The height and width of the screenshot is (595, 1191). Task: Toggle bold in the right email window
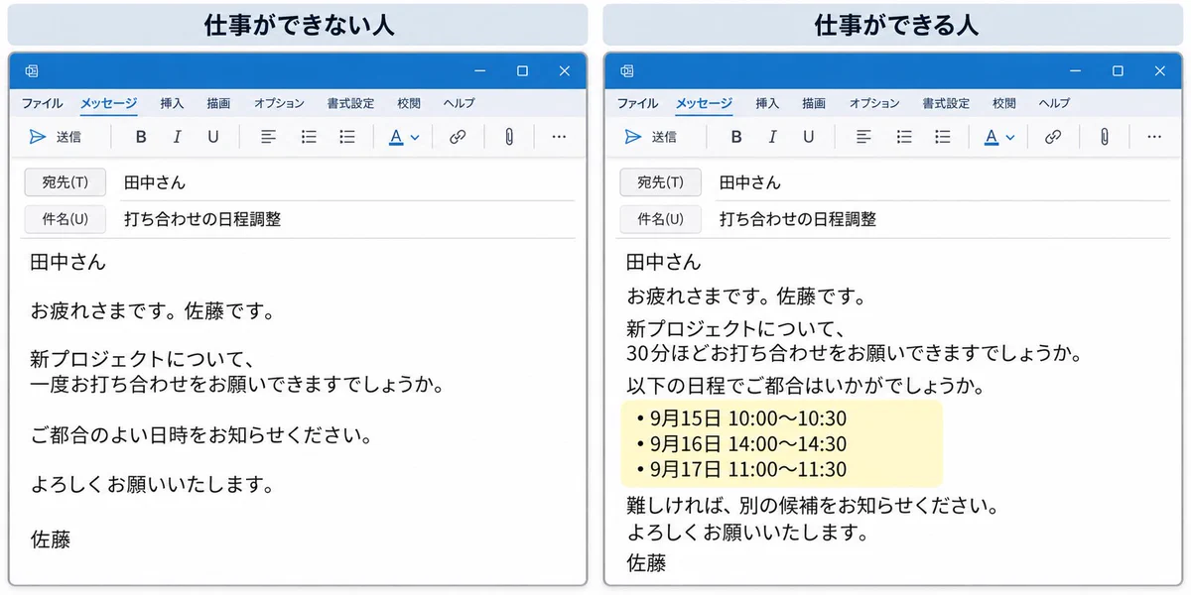tap(736, 137)
